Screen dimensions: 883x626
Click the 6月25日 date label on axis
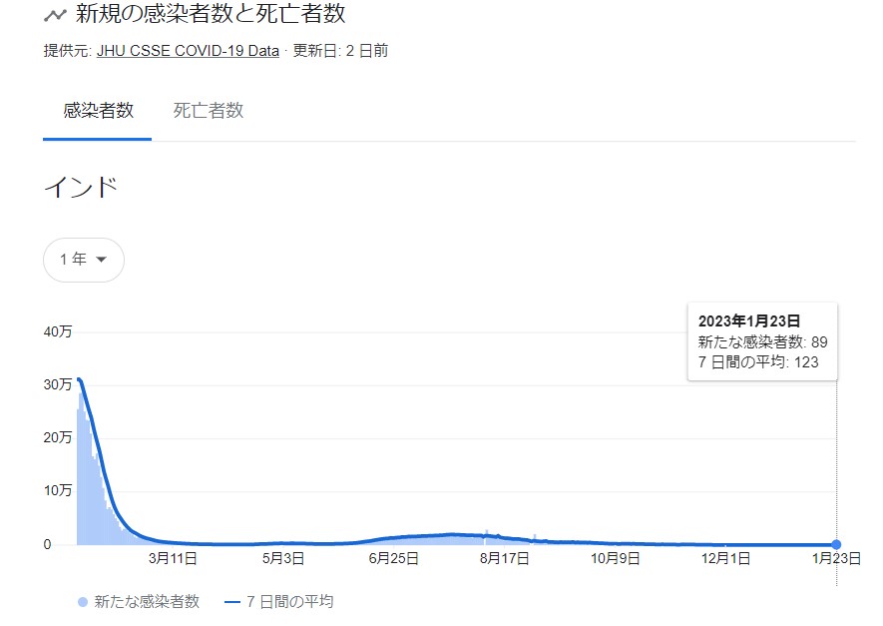tap(394, 558)
